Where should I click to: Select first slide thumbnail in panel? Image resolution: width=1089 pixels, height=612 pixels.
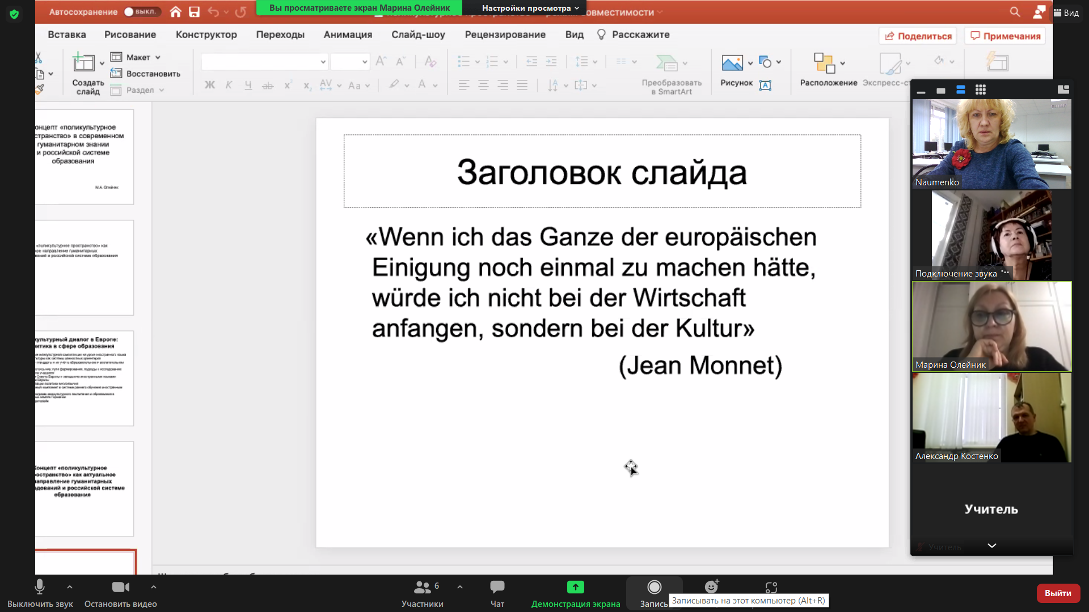(x=85, y=157)
